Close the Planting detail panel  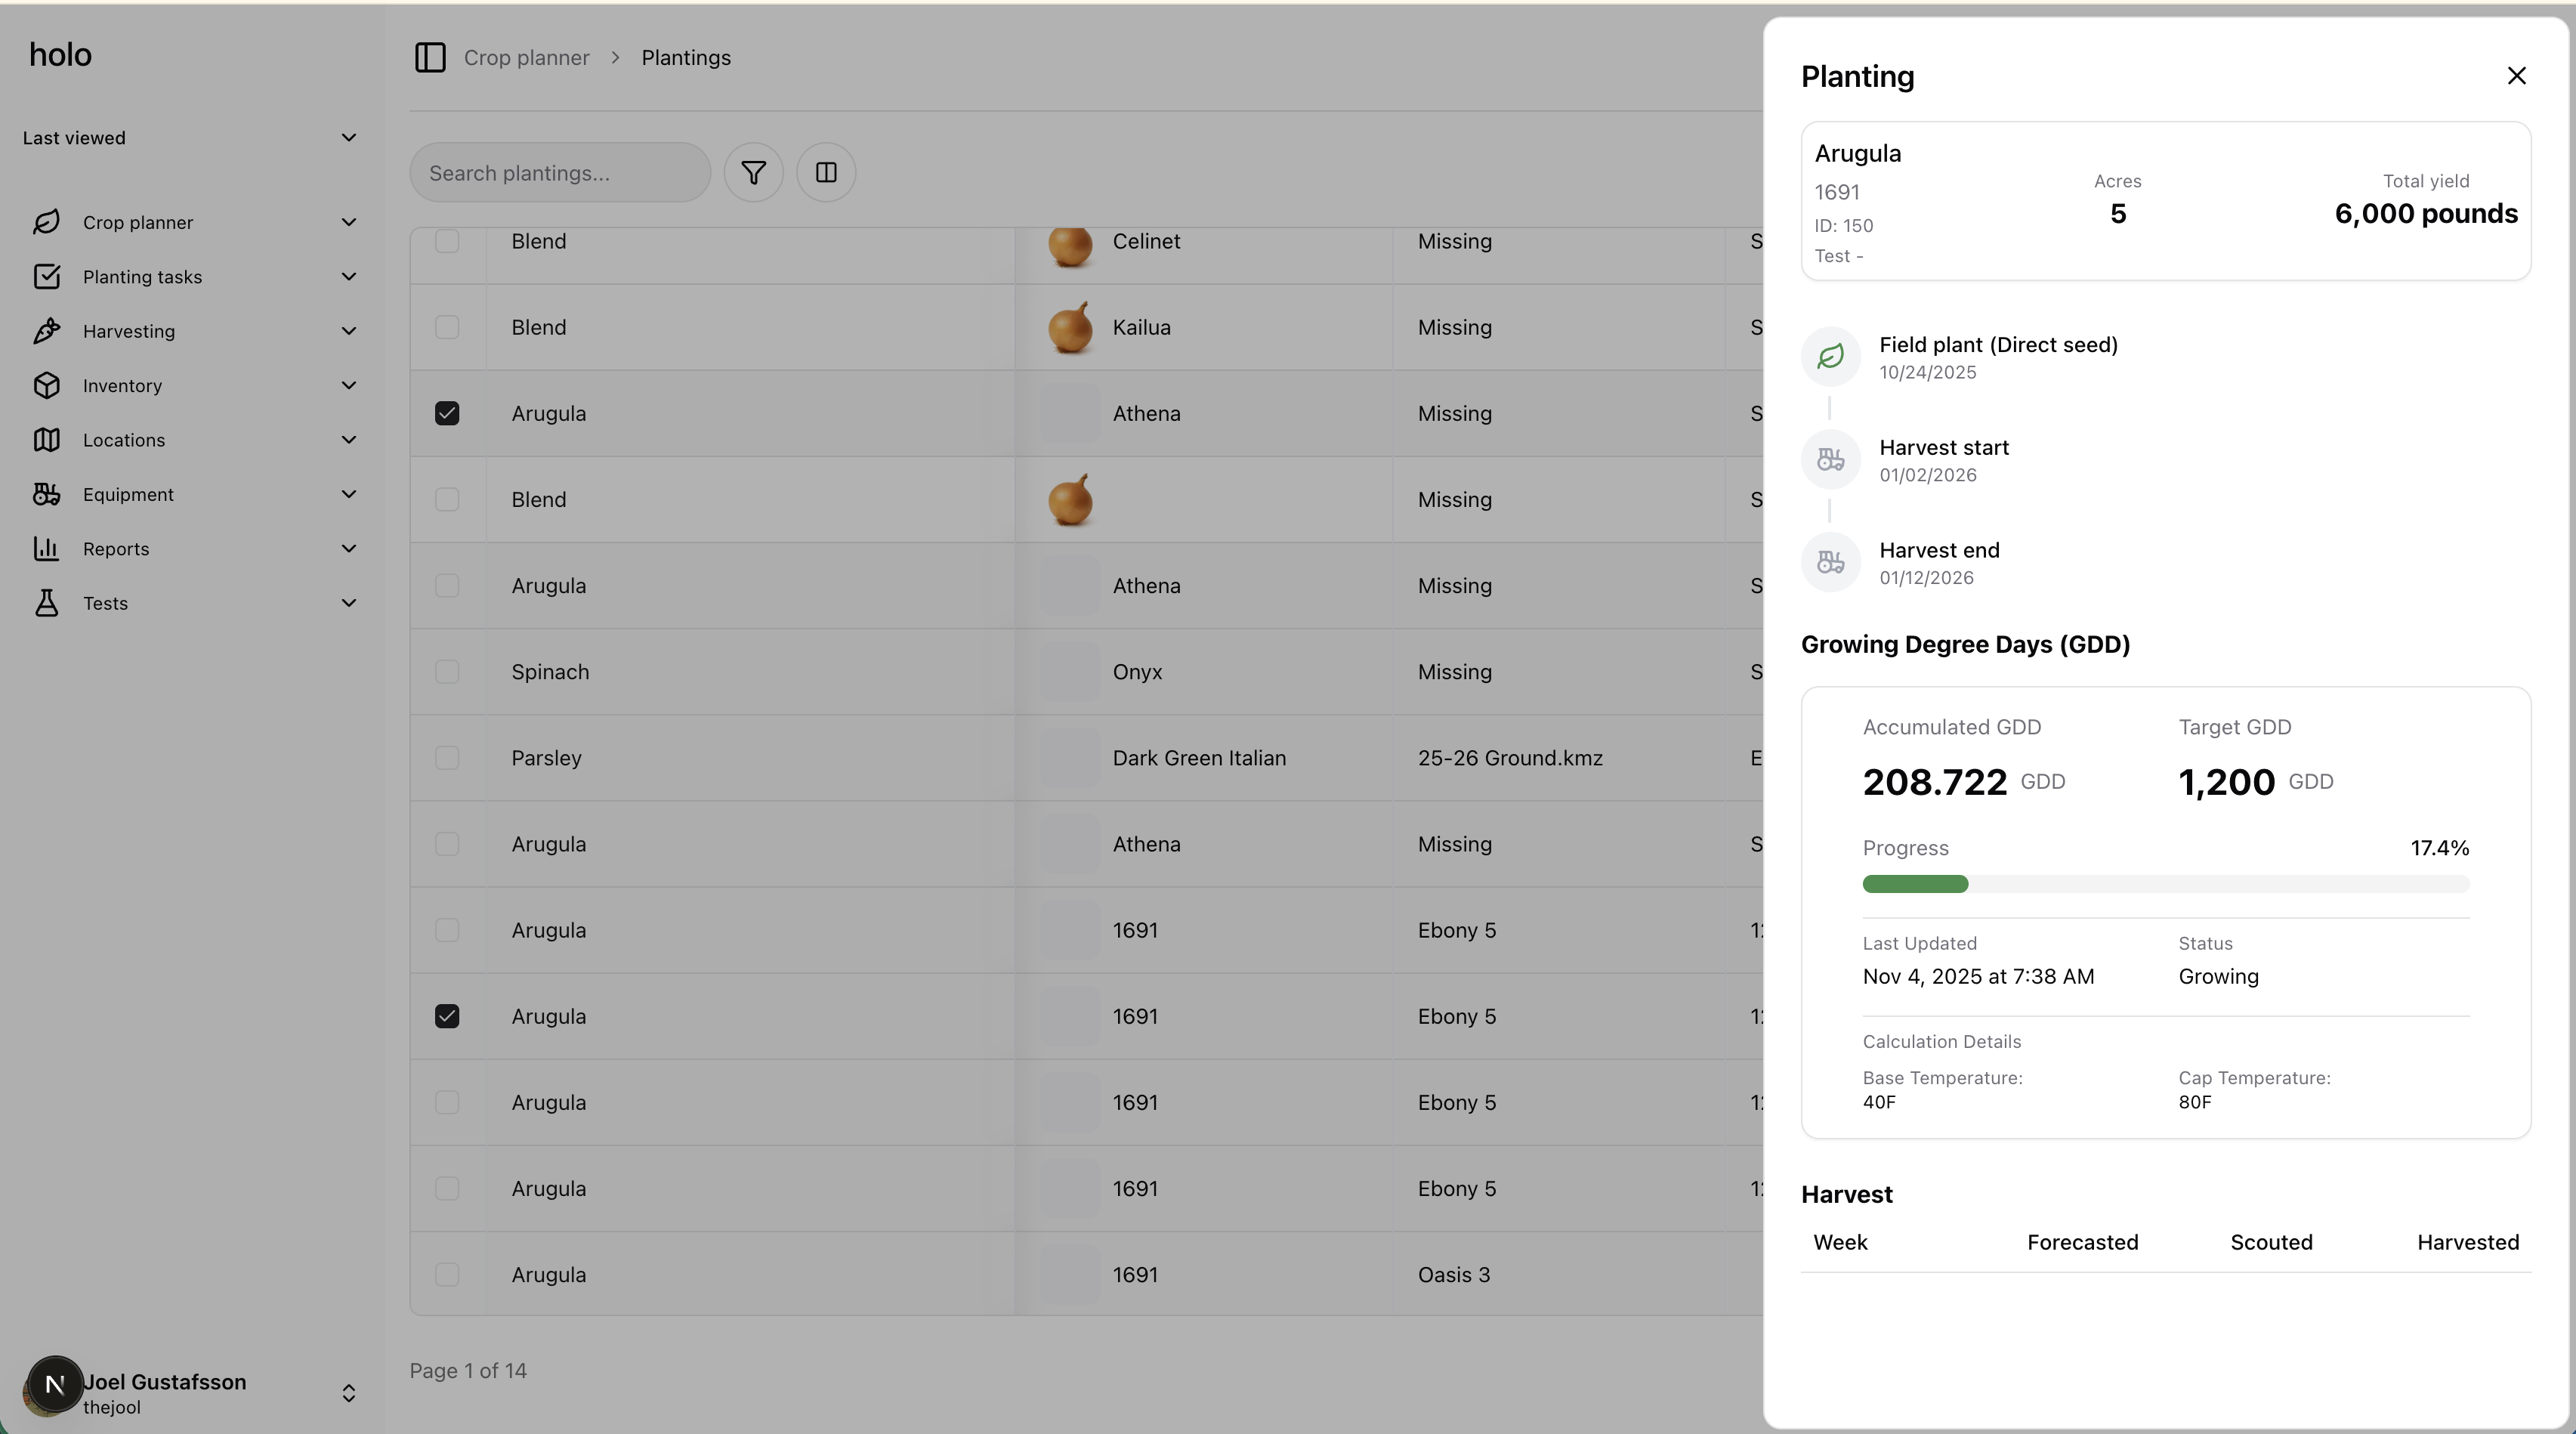(2516, 76)
